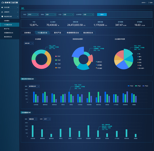The height and width of the screenshot is (151, 154).
Task: Select 各规模类型企业 in the sidebar
Action: coord(10,33)
